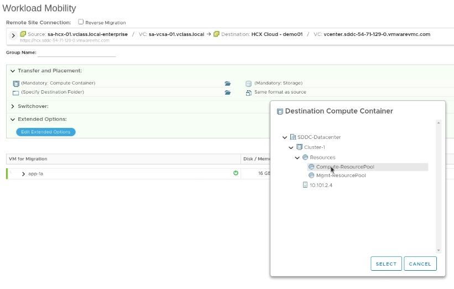Viewport: 454px width, 289px height.
Task: Open the compute container folder browse icon
Action: [228, 84]
